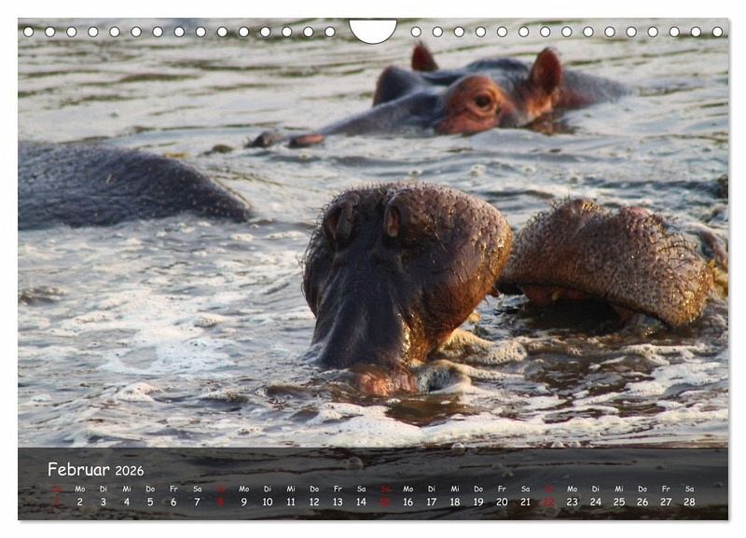Choose date 11 on the calendar

(x=290, y=502)
